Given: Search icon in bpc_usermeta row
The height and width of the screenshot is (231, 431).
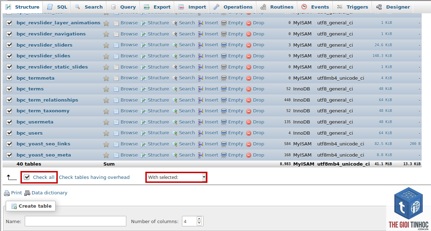Looking at the screenshot, I should 175,122.
